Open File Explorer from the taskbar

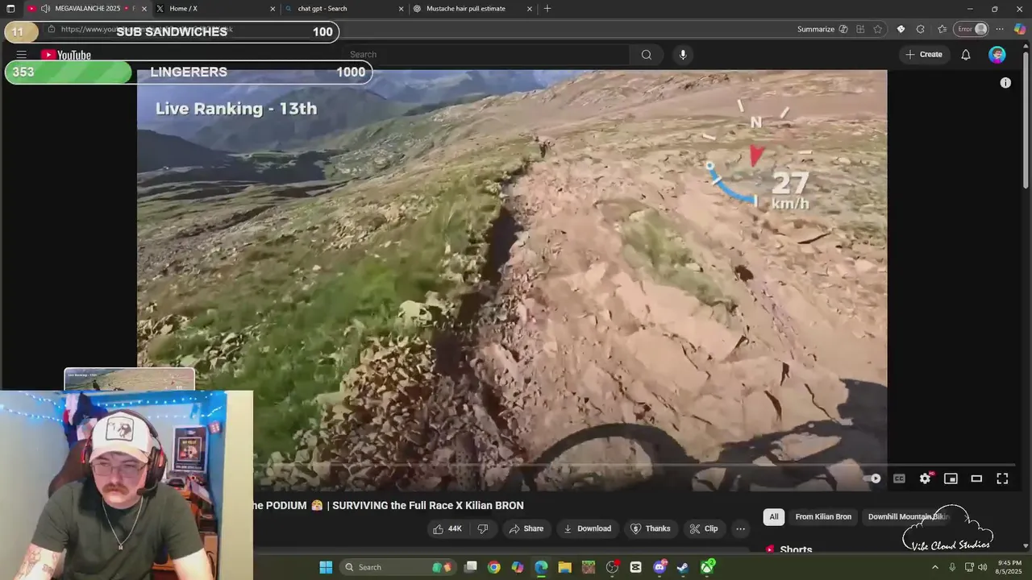[x=564, y=567]
